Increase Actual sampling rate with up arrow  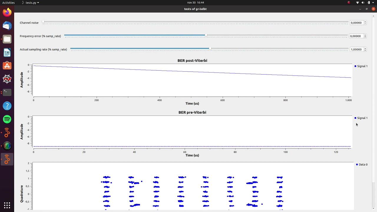(x=365, y=49)
